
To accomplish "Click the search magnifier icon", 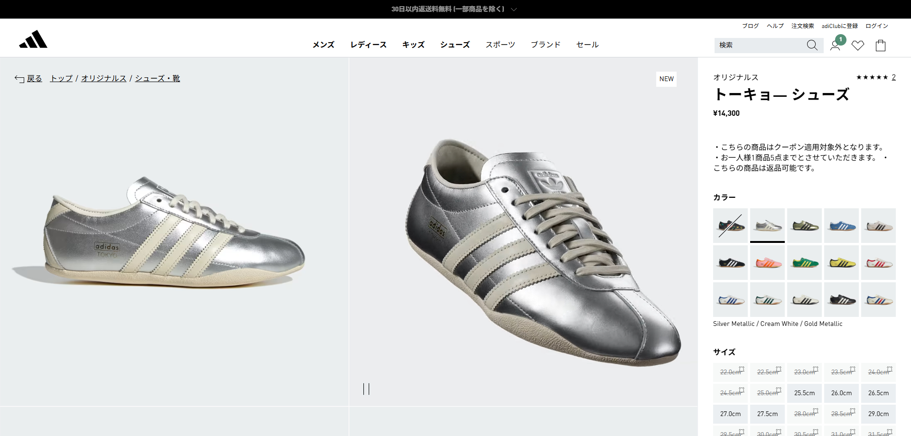I will [812, 45].
